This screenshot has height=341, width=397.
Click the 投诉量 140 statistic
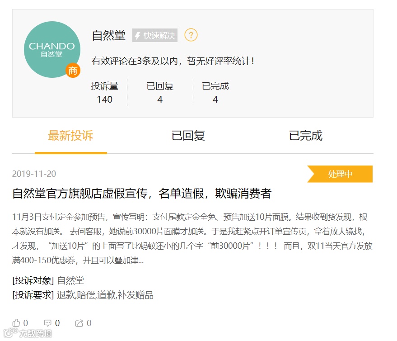105,93
